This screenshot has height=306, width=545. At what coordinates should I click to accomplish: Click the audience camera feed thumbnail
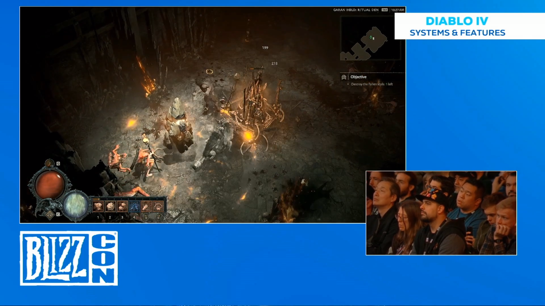[x=441, y=213]
